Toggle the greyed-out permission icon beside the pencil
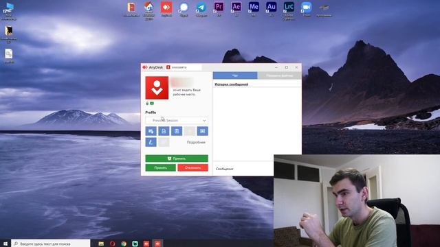440x247 pixels. point(164,142)
